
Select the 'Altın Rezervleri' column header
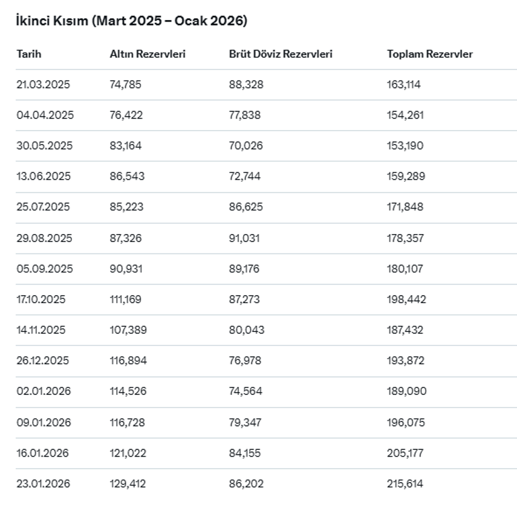click(x=147, y=54)
